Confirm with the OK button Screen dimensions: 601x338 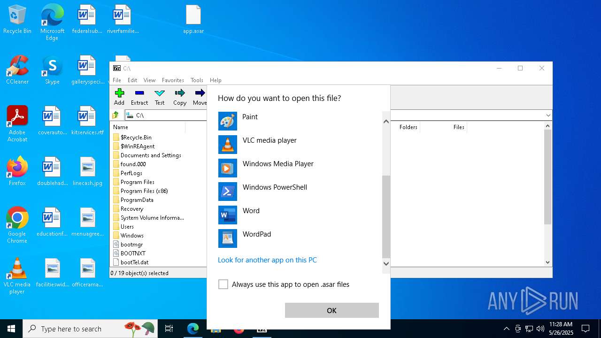click(x=332, y=310)
